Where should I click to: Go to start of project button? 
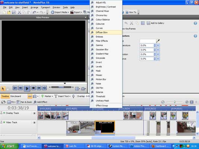coord(15,88)
